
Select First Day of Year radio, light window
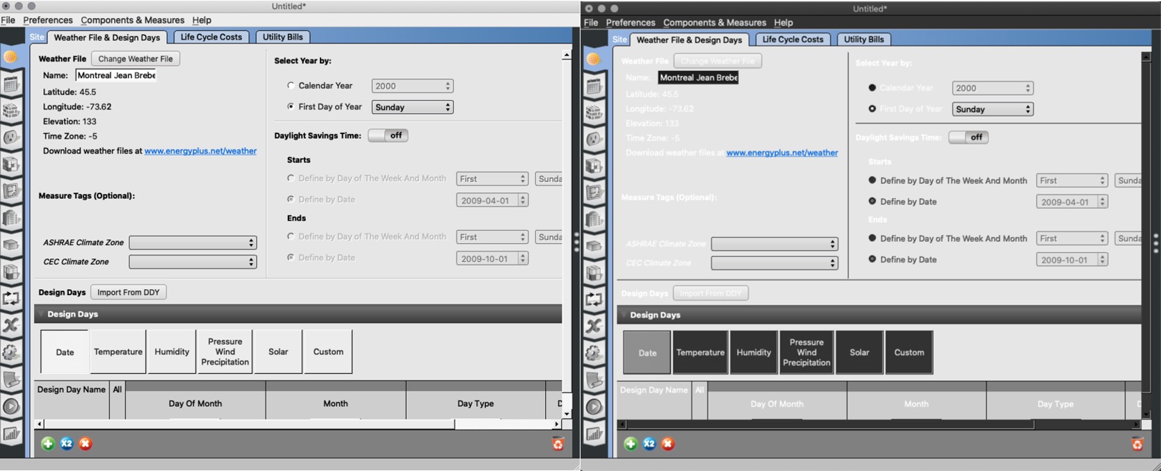tap(291, 106)
